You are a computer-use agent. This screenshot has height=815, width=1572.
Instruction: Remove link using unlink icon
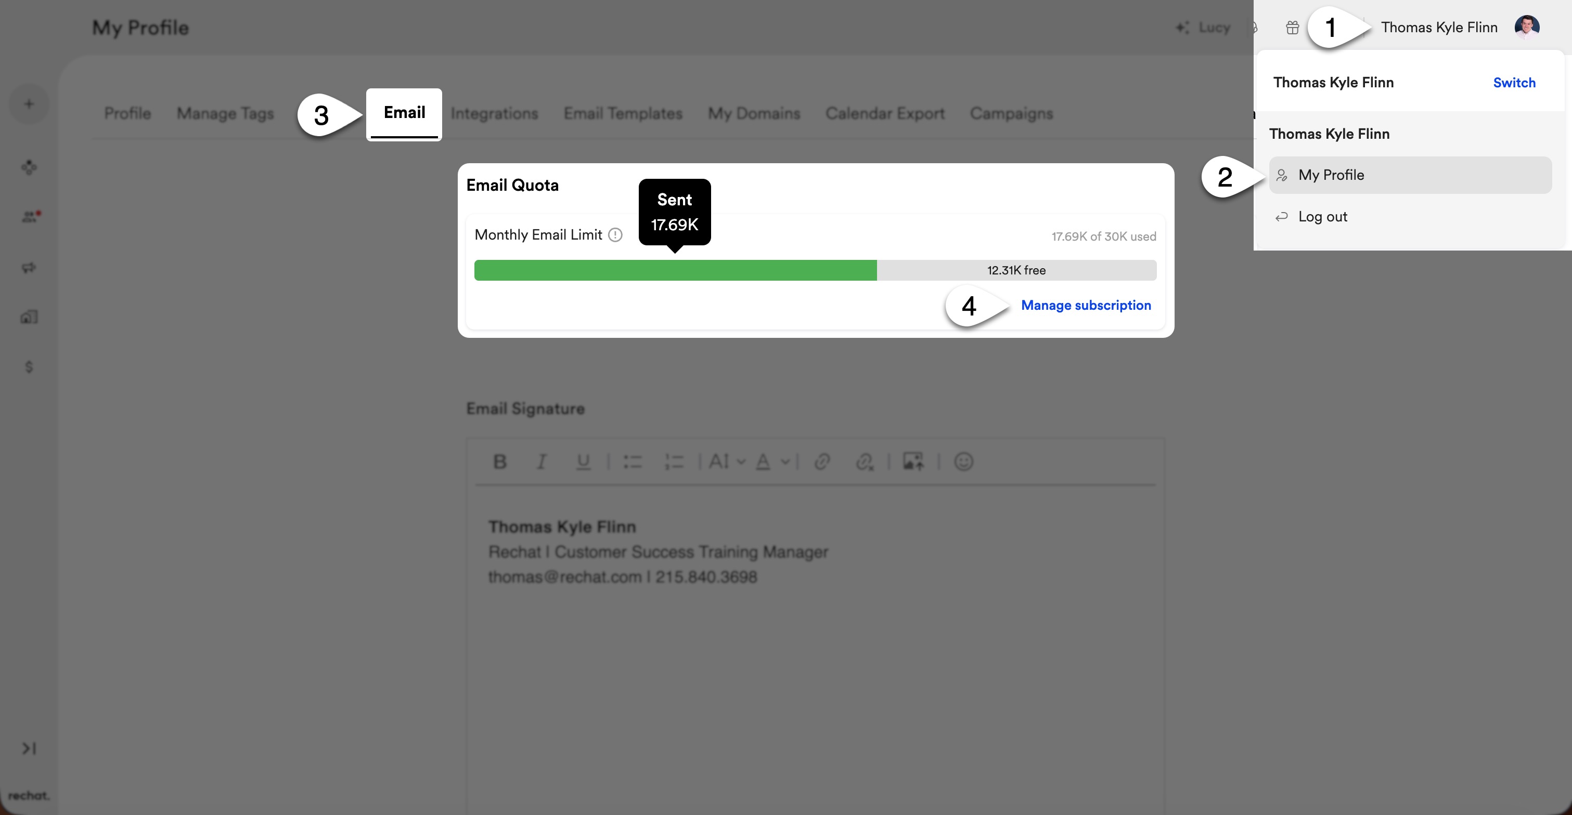(x=864, y=462)
